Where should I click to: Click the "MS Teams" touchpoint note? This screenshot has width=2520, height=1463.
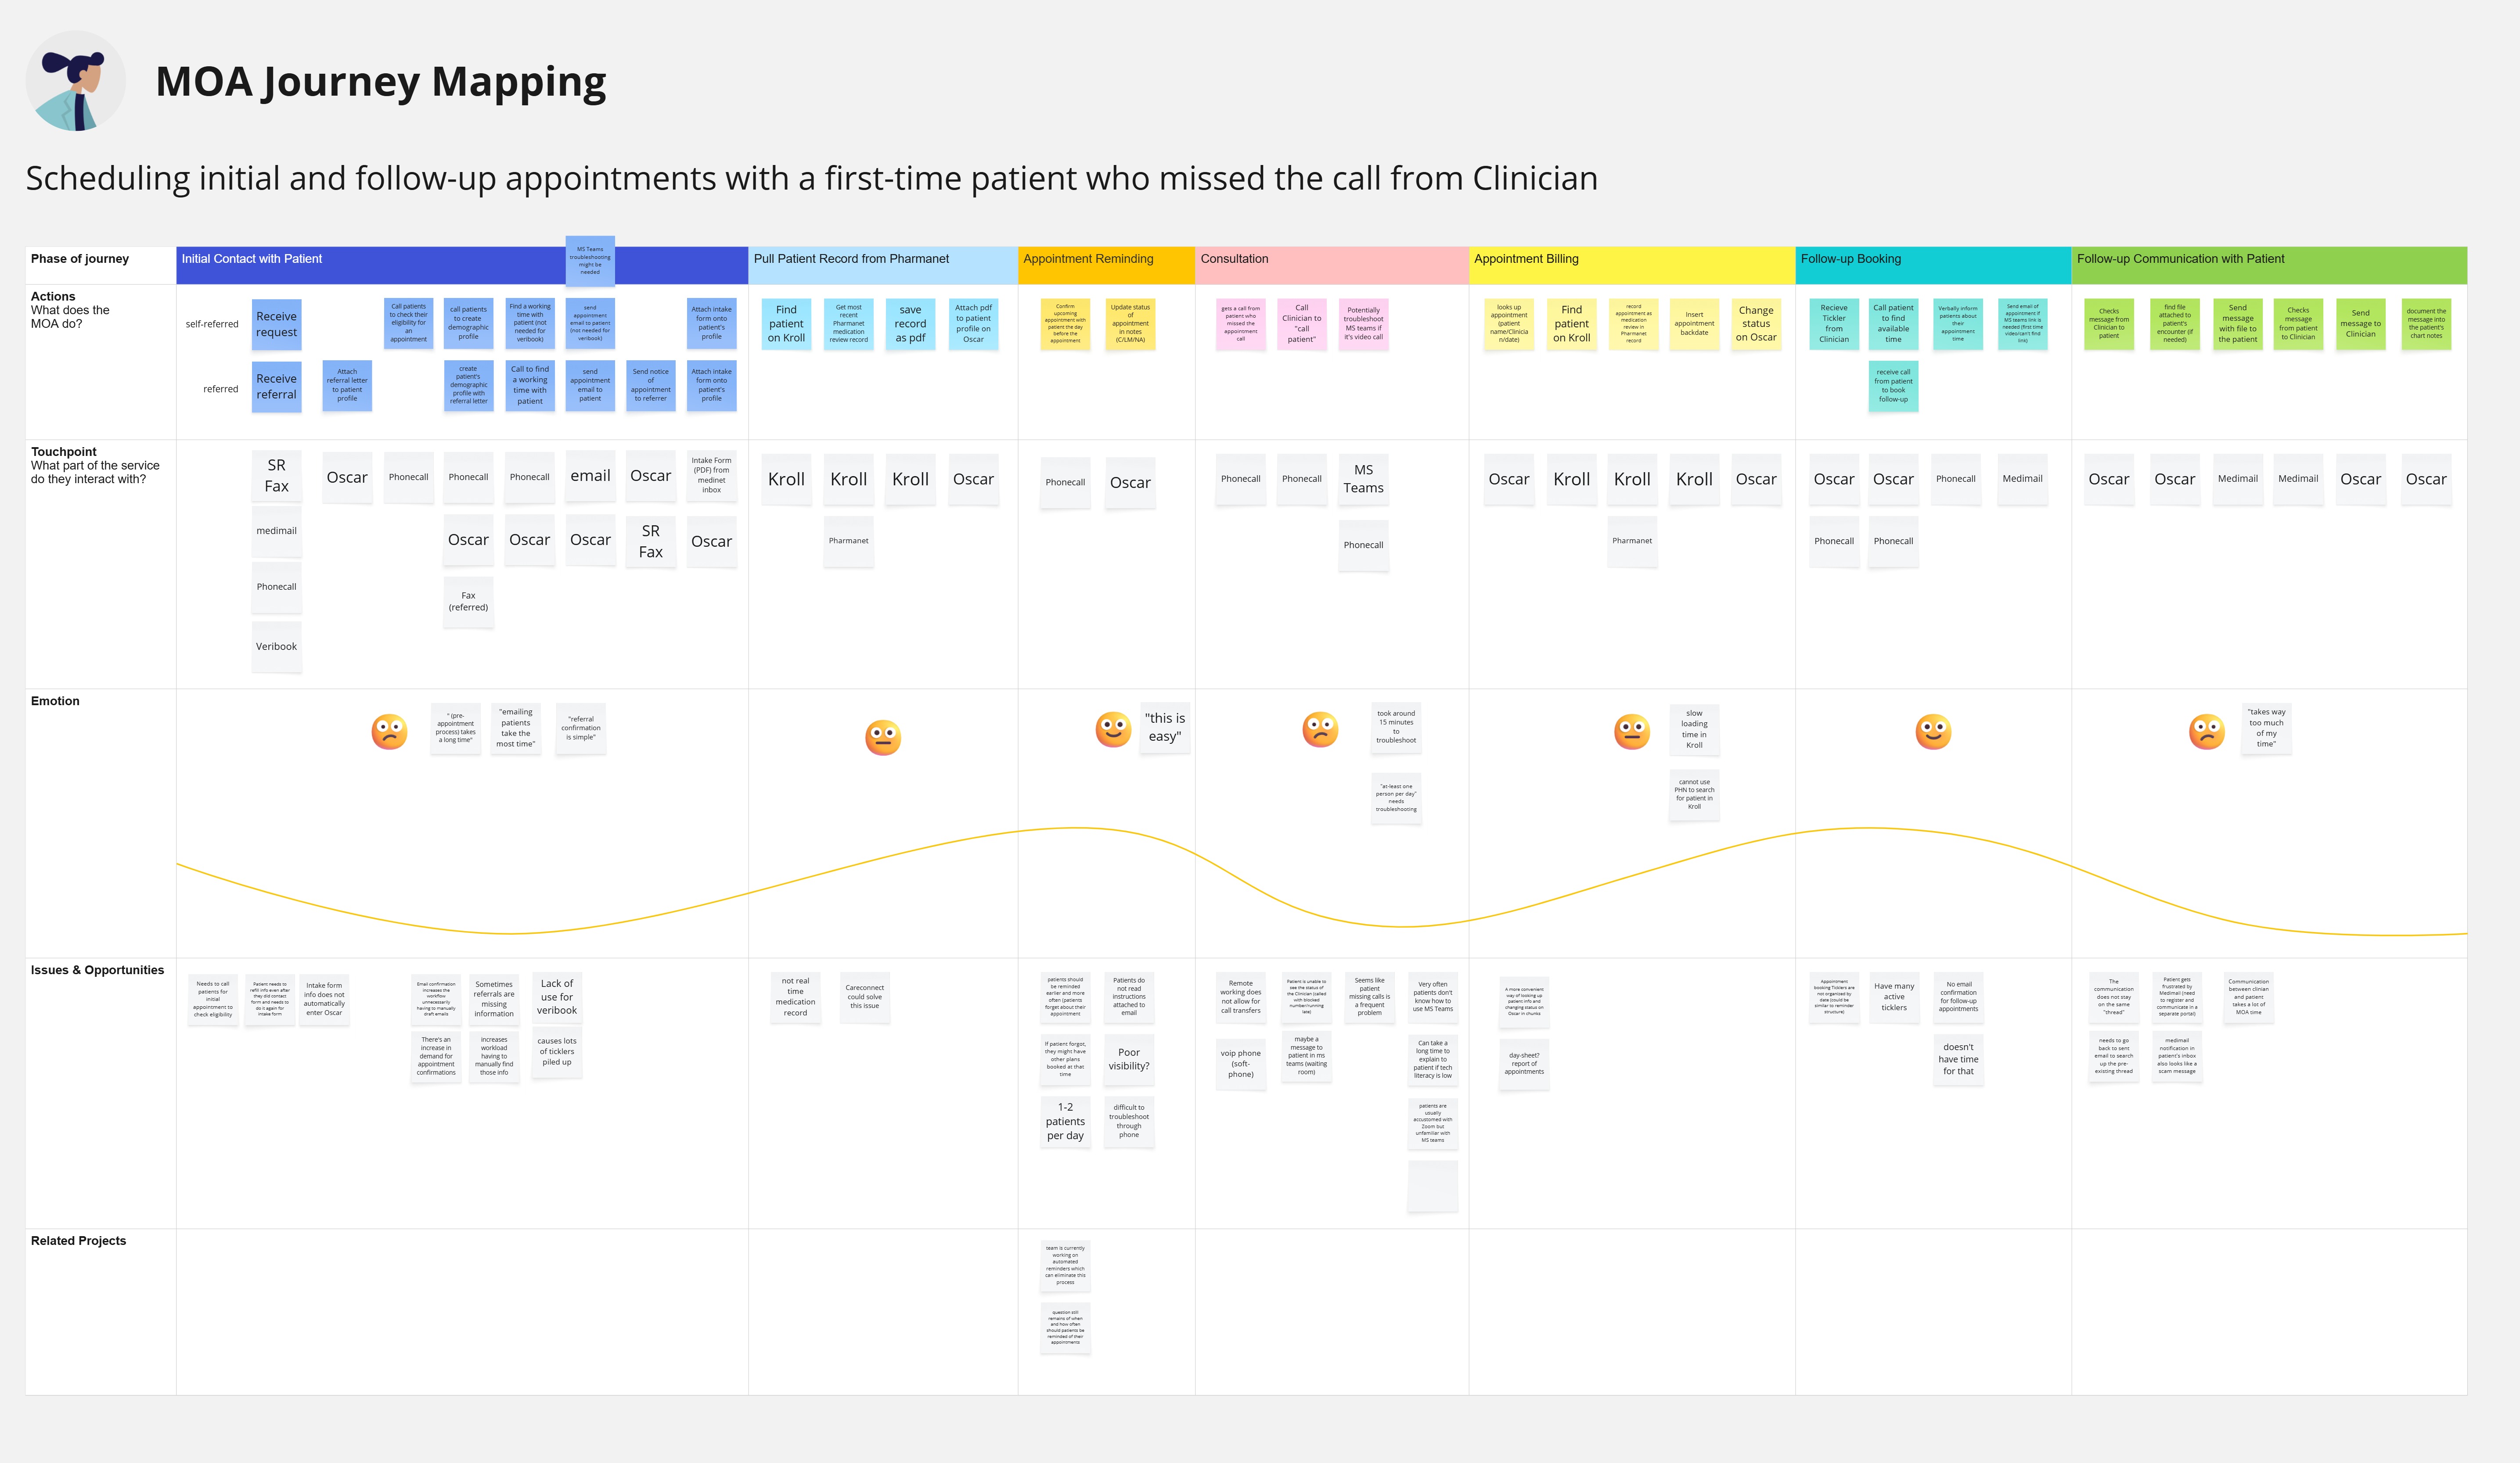coord(1363,479)
